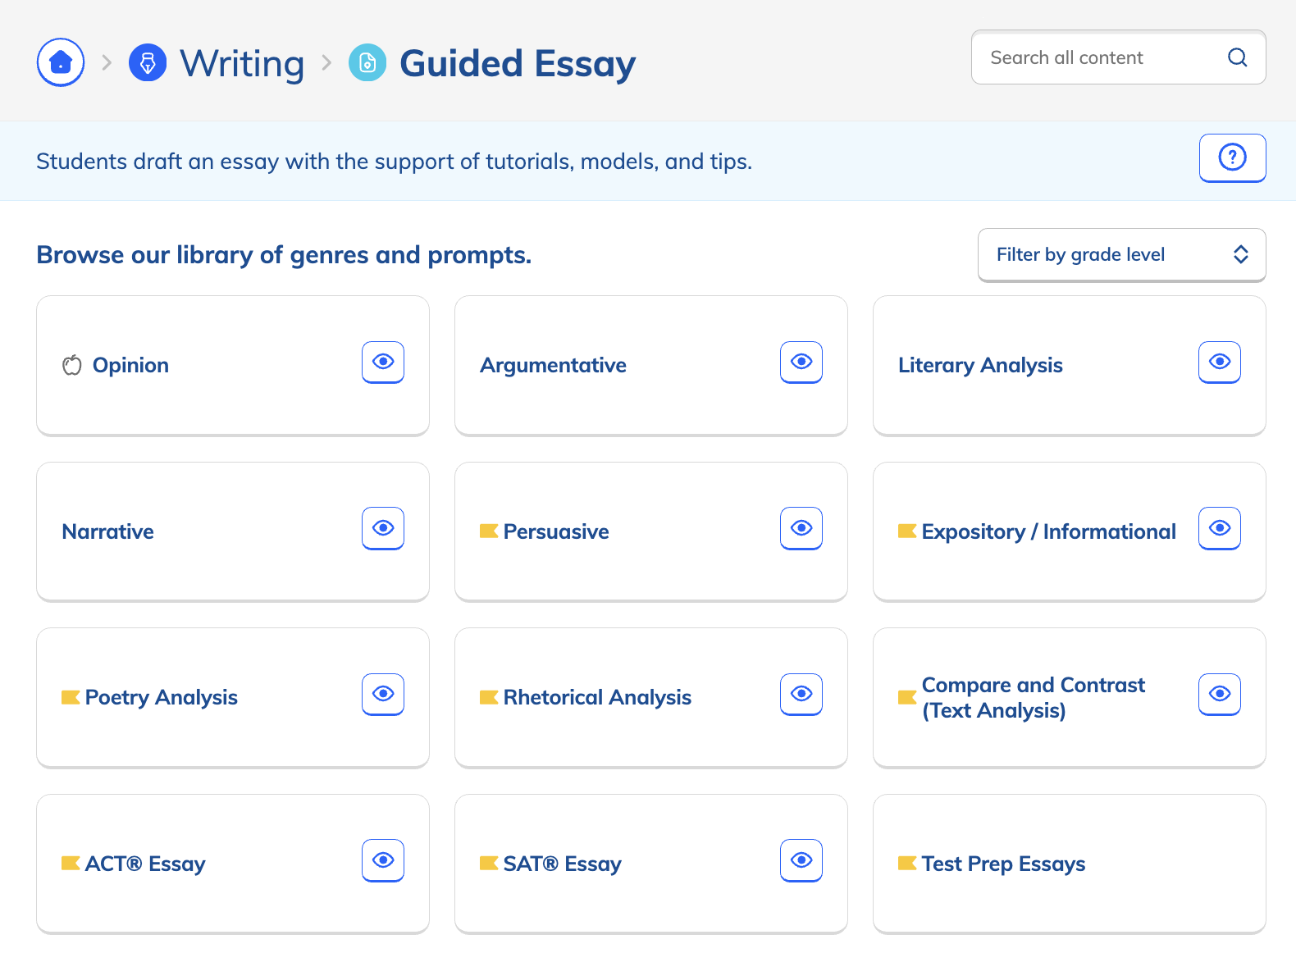
Task: Click the apple icon next to Opinion
Action: pyautogui.click(x=71, y=365)
